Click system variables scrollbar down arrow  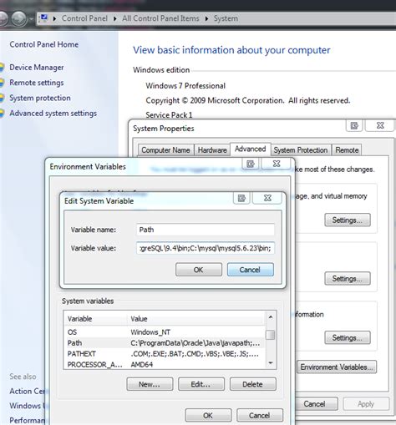(x=271, y=363)
